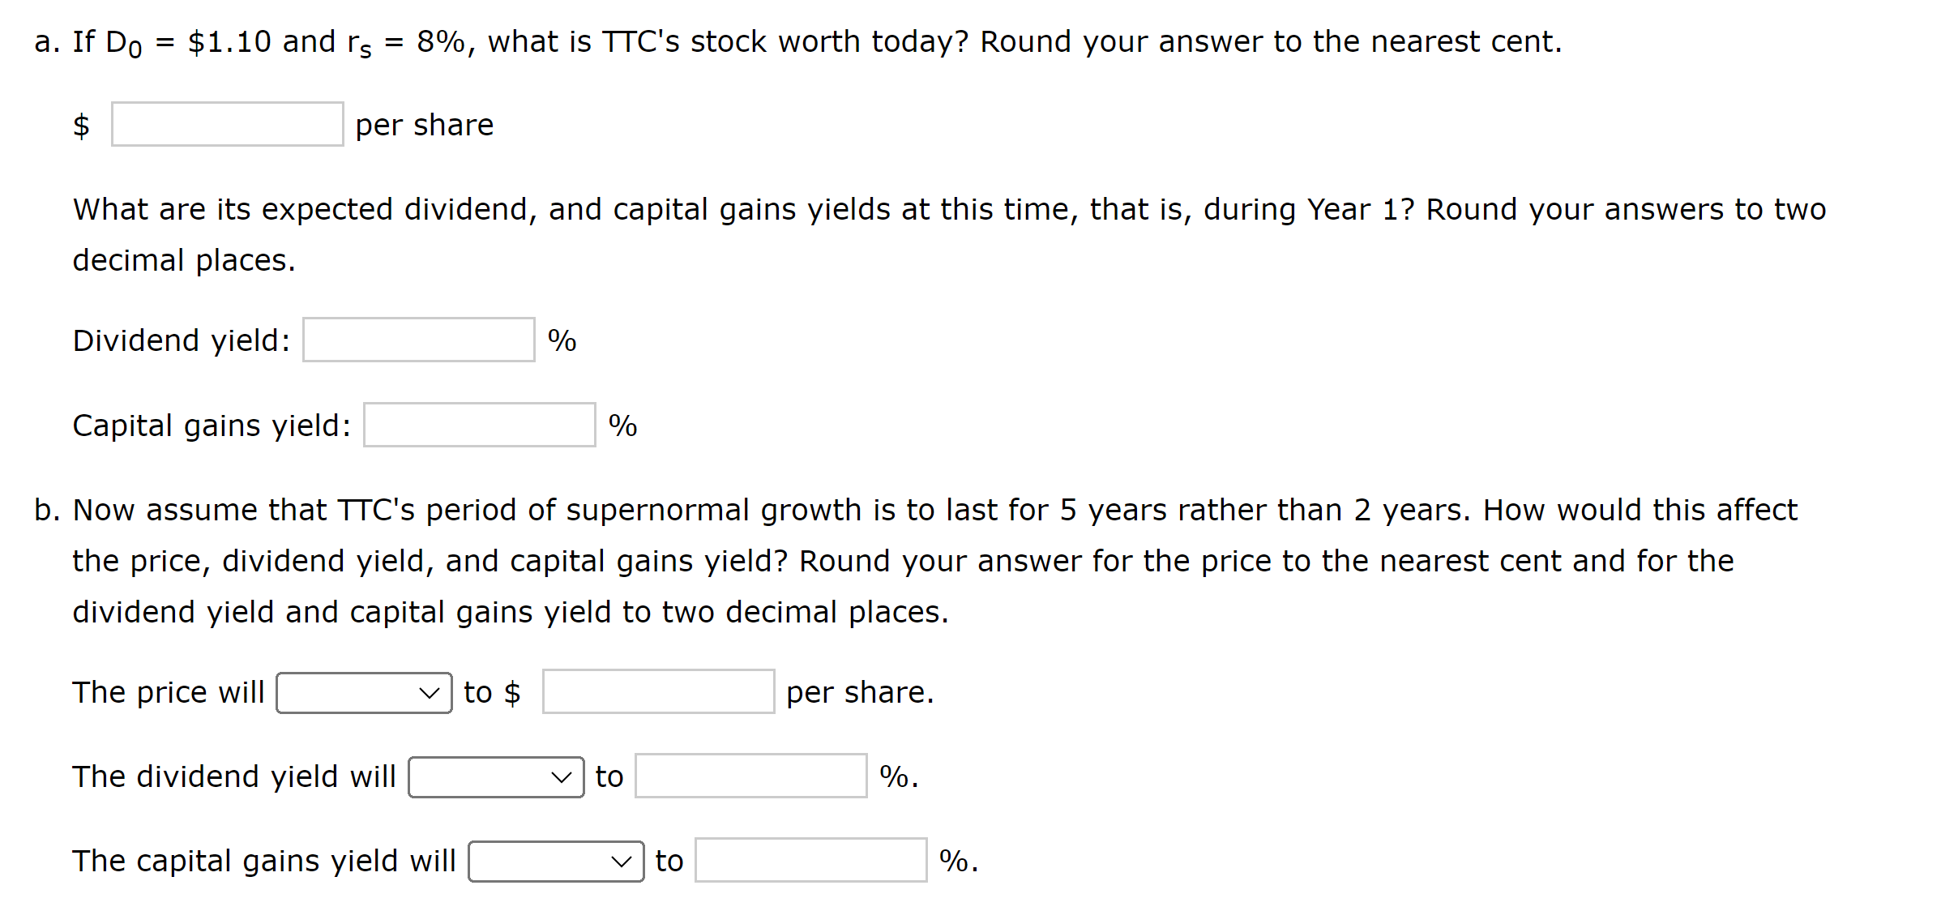This screenshot has width=1941, height=911.
Task: Click the new price input next to 'to $'
Action: (x=658, y=692)
